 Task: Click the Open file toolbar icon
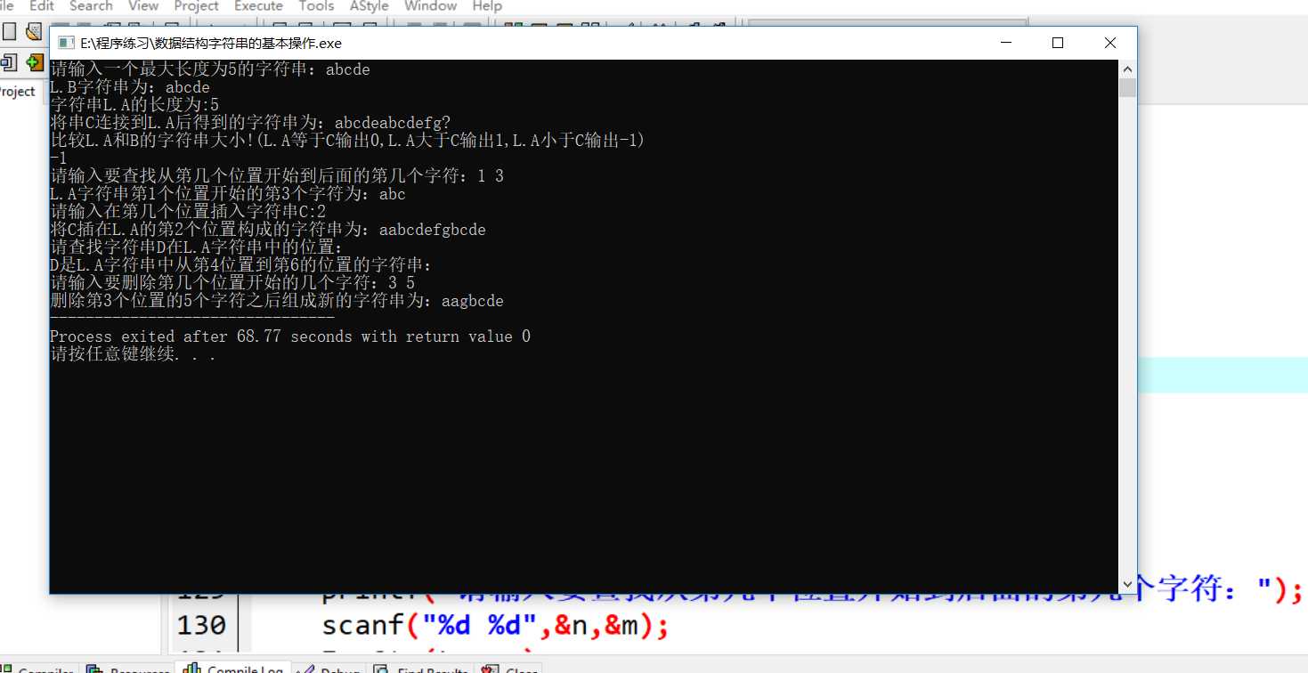pos(34,32)
